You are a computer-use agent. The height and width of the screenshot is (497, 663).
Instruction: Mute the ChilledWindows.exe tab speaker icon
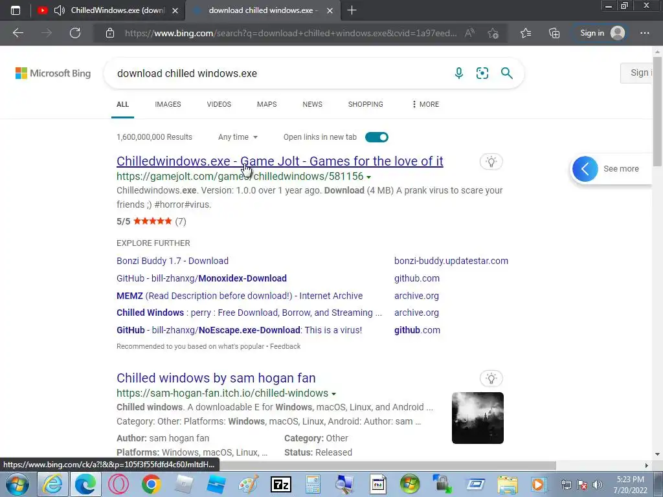pyautogui.click(x=59, y=10)
